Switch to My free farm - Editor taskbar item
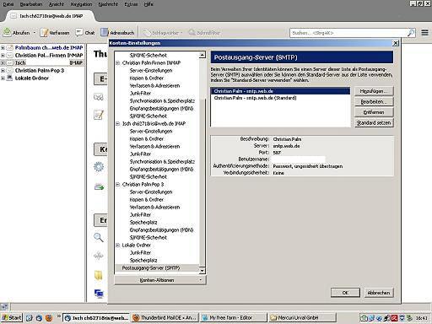The image size is (432, 324). pos(233,318)
